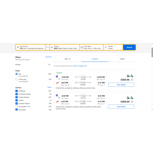Click the info icon next to Best
Viewport: 153px width, 153px height.
point(70,59)
